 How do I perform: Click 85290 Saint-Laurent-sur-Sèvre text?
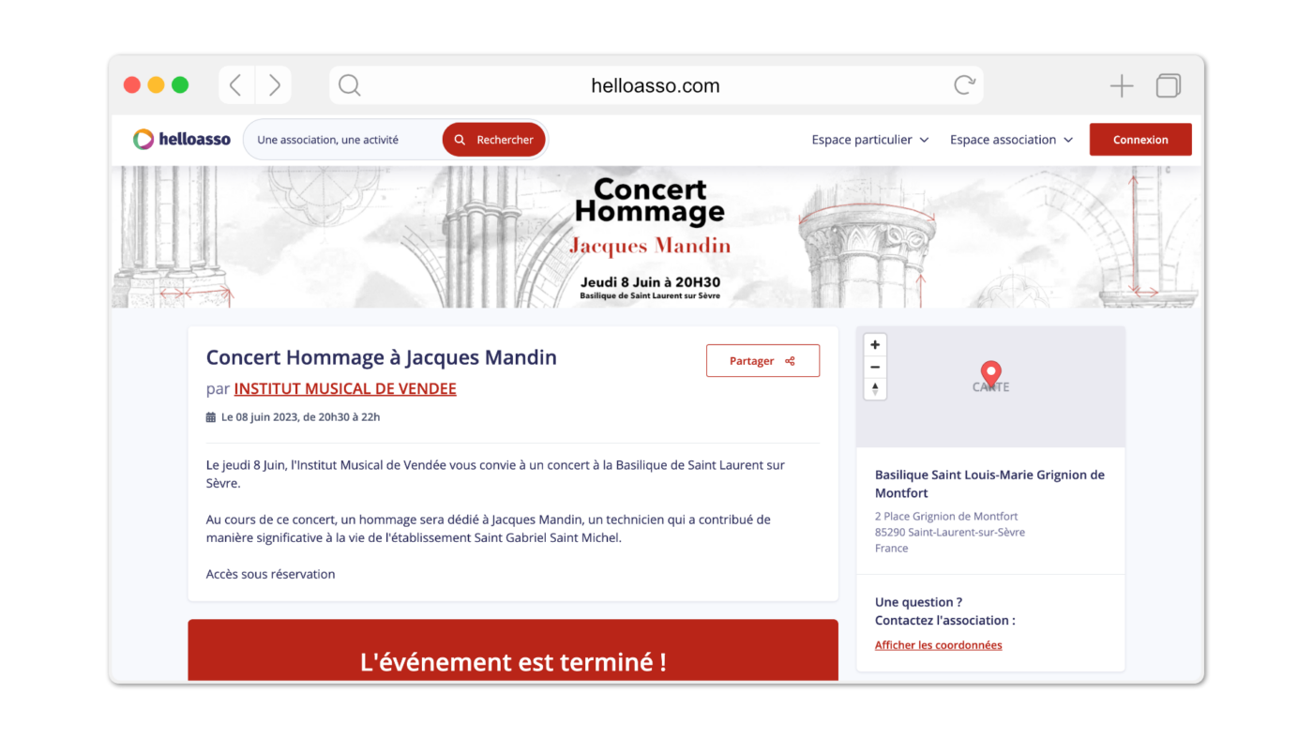click(950, 533)
